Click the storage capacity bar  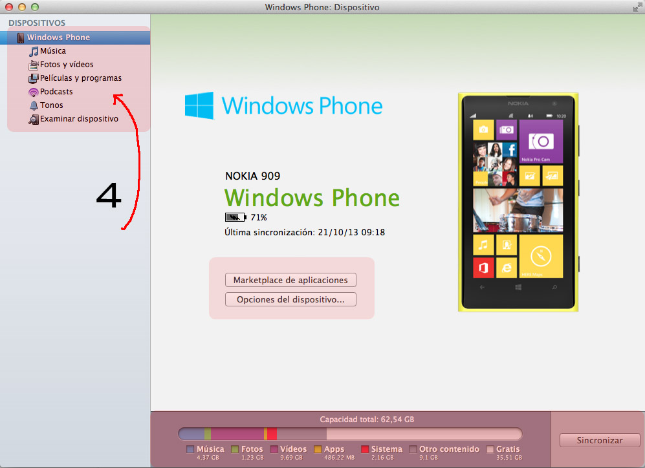pyautogui.click(x=350, y=434)
